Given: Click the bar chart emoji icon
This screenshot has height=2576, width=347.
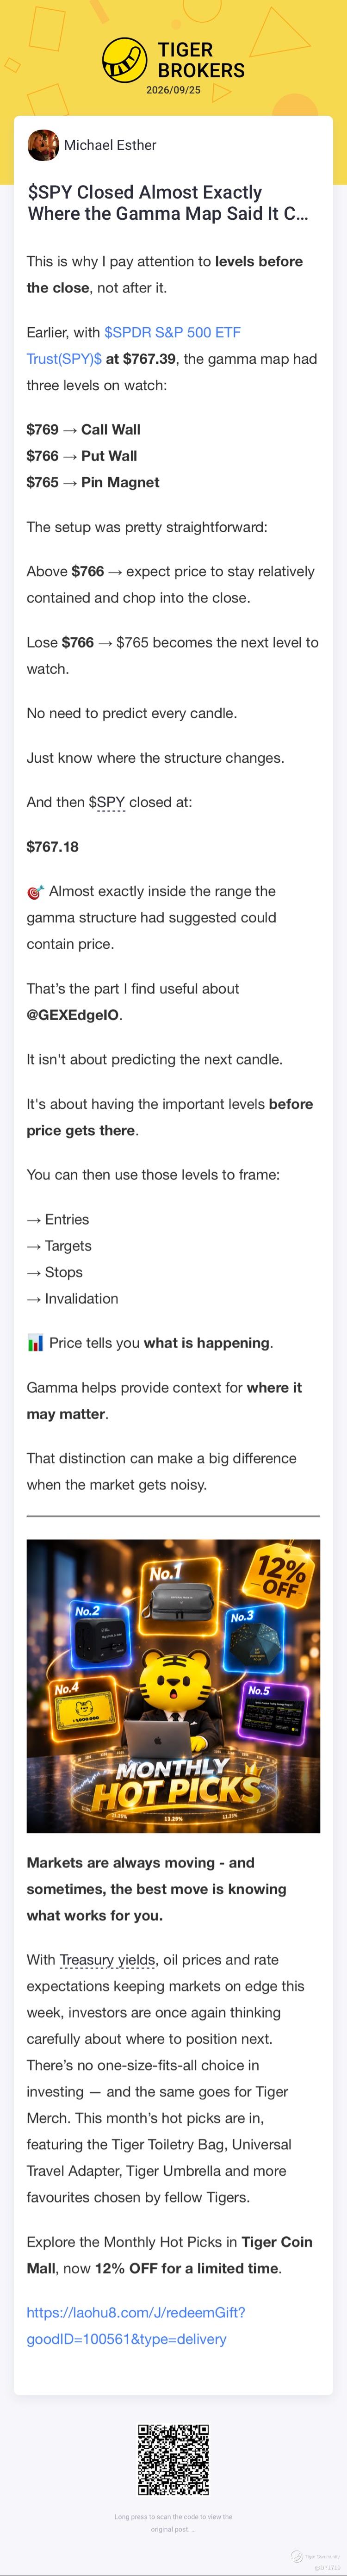Looking at the screenshot, I should (x=35, y=1342).
